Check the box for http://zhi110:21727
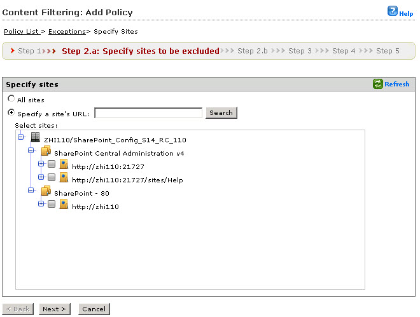This screenshot has width=420, height=317. coord(52,166)
